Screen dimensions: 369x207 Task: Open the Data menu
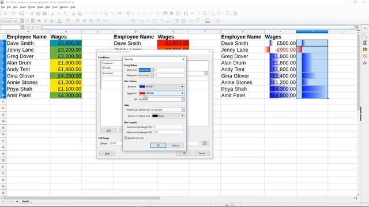[47, 7]
